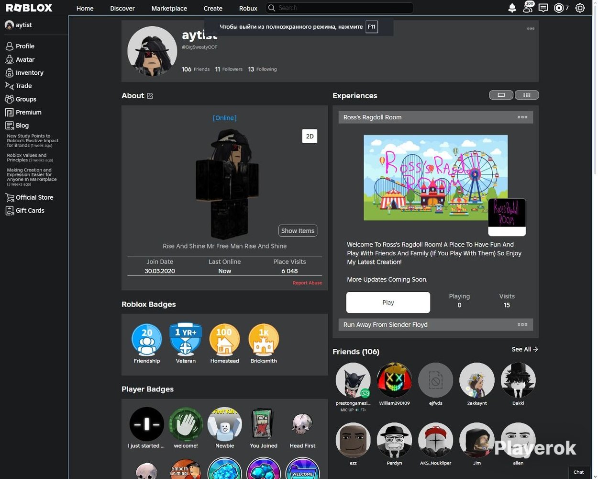Click the search input field
The width and height of the screenshot is (598, 479).
coord(340,8)
